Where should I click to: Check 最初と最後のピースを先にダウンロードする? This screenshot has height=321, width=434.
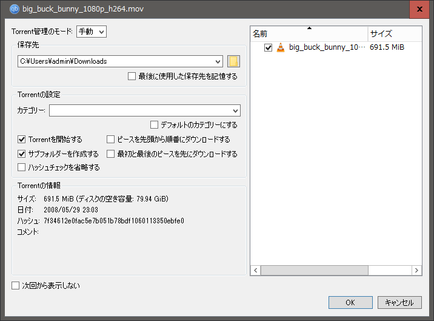pyautogui.click(x=111, y=154)
